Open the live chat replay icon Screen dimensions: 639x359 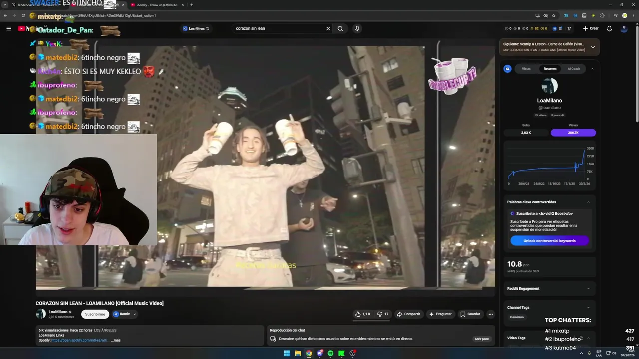pyautogui.click(x=273, y=339)
